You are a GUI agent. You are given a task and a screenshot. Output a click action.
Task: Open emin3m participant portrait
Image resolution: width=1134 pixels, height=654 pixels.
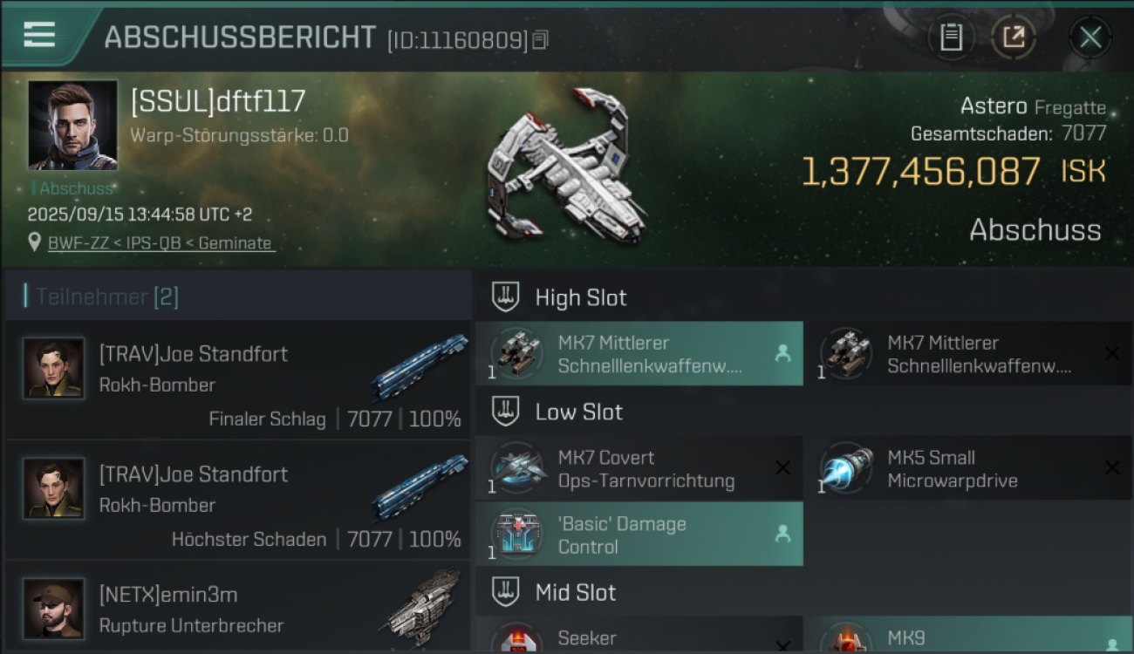click(54, 609)
